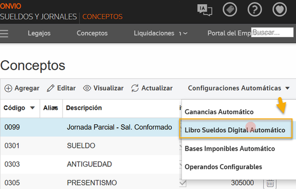Select Bases Imponibles Automático
Screen dimensions: 296x189
tap(230, 149)
